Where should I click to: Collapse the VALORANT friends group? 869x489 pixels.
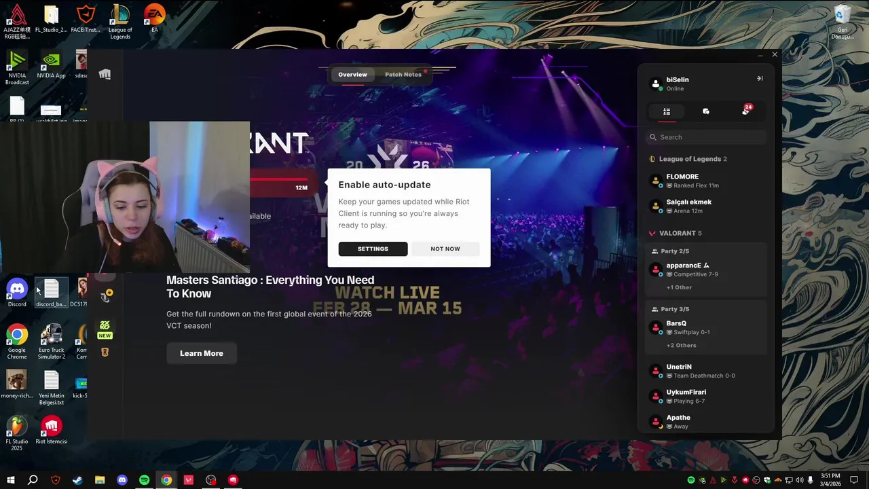point(676,233)
